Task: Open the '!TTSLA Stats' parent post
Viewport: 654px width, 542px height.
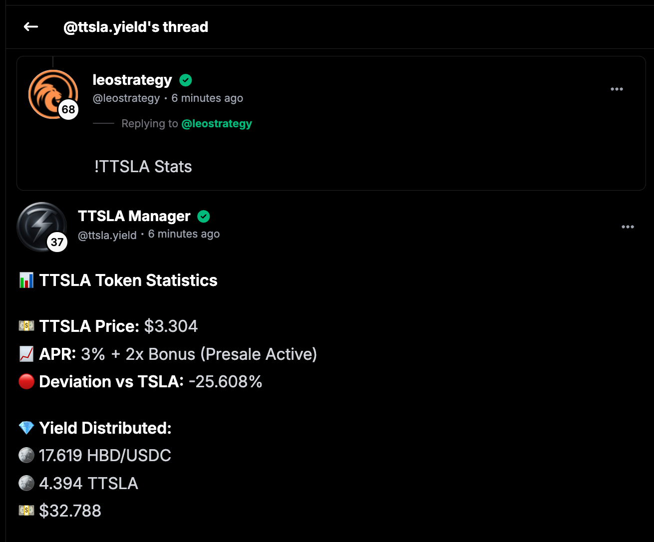Action: [x=143, y=167]
